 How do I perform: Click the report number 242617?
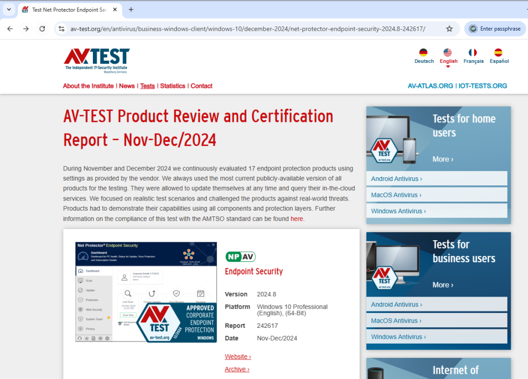[267, 326]
